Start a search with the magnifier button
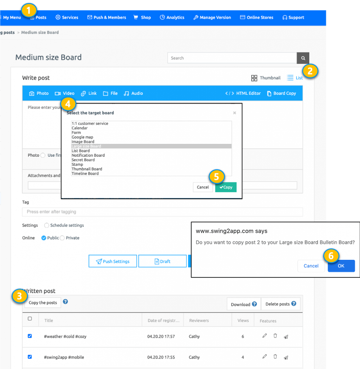 (303, 58)
